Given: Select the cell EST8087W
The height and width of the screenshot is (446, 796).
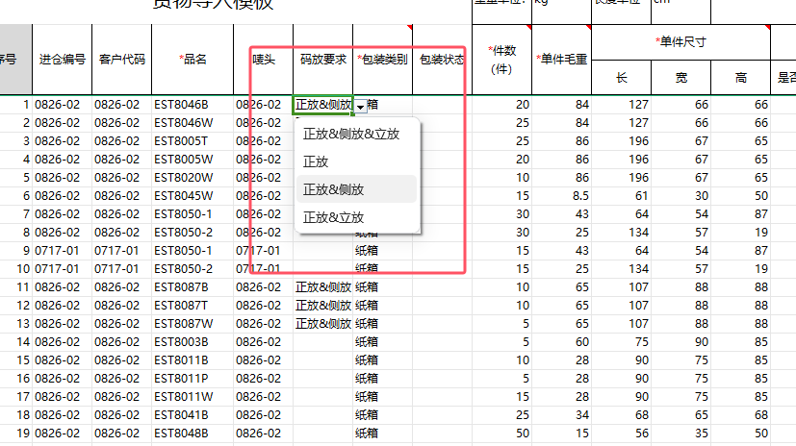Looking at the screenshot, I should tap(193, 324).
